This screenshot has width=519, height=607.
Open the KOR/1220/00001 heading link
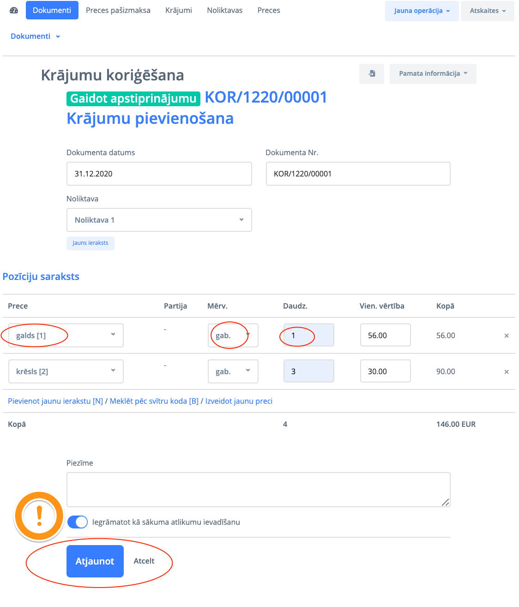click(x=266, y=97)
